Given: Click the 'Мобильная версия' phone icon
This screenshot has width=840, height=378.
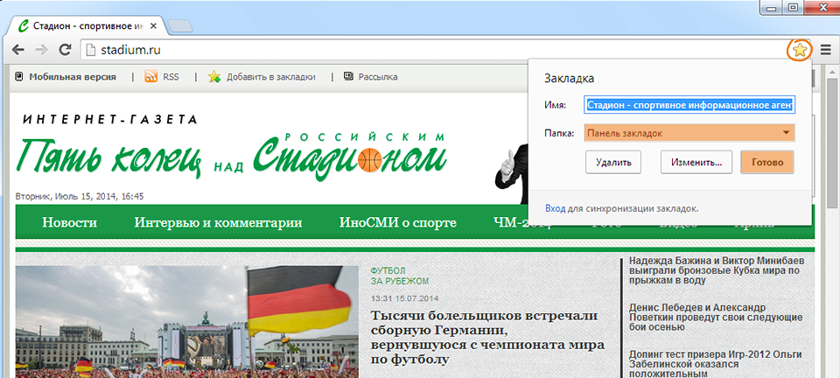Looking at the screenshot, I should tap(19, 77).
